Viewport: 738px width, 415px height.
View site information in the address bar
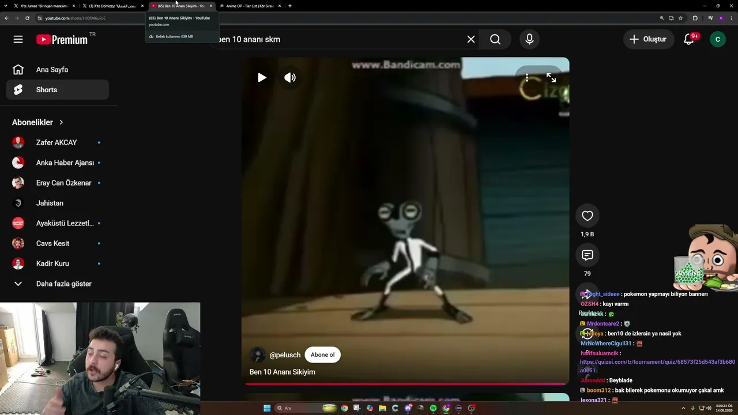(40, 18)
